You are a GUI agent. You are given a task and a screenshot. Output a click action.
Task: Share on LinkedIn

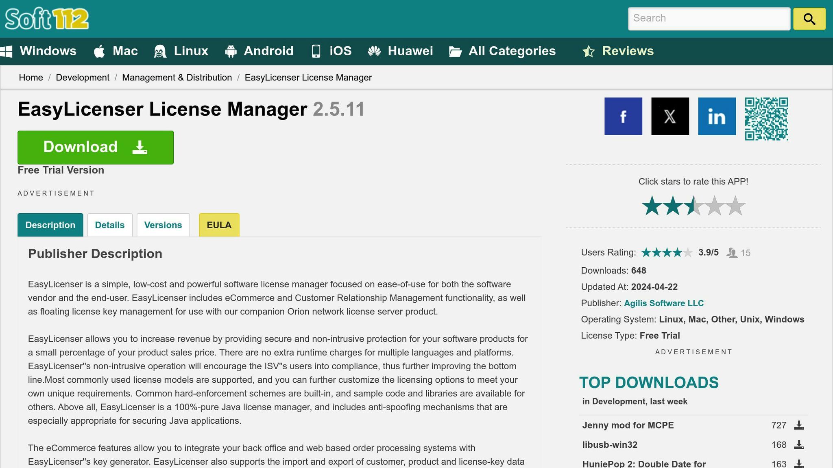point(717,116)
